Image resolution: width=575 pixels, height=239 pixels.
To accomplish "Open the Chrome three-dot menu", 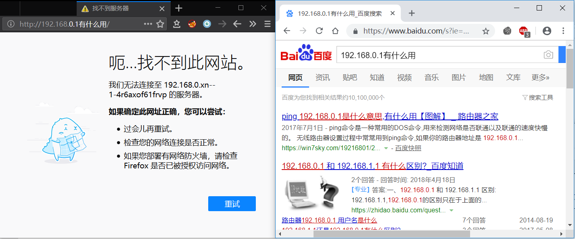I will pyautogui.click(x=563, y=31).
